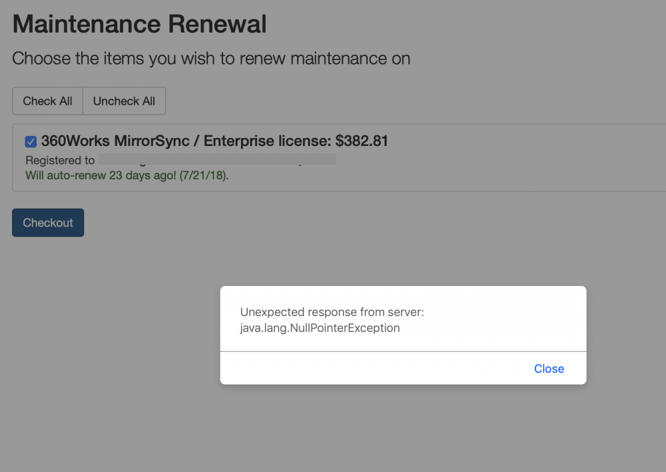Click the 'Registered to' label

click(x=60, y=160)
